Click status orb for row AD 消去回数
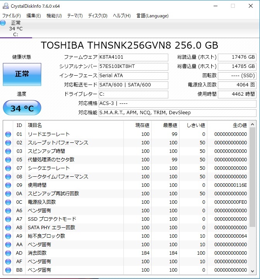This screenshot has width=260, height=279. [x=8, y=253]
